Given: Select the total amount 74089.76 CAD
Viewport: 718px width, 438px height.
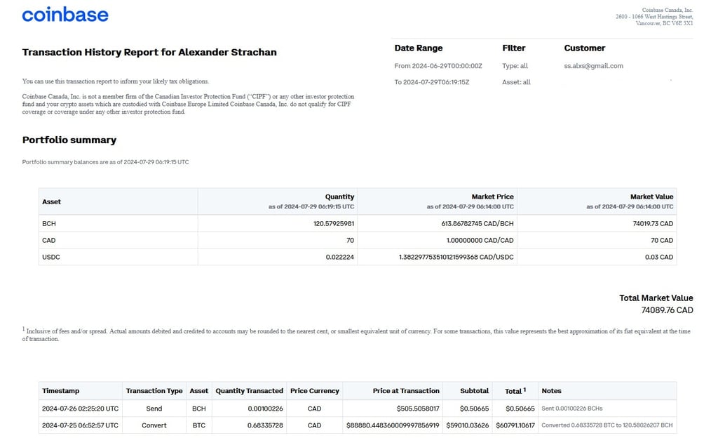Looking at the screenshot, I should (668, 310).
